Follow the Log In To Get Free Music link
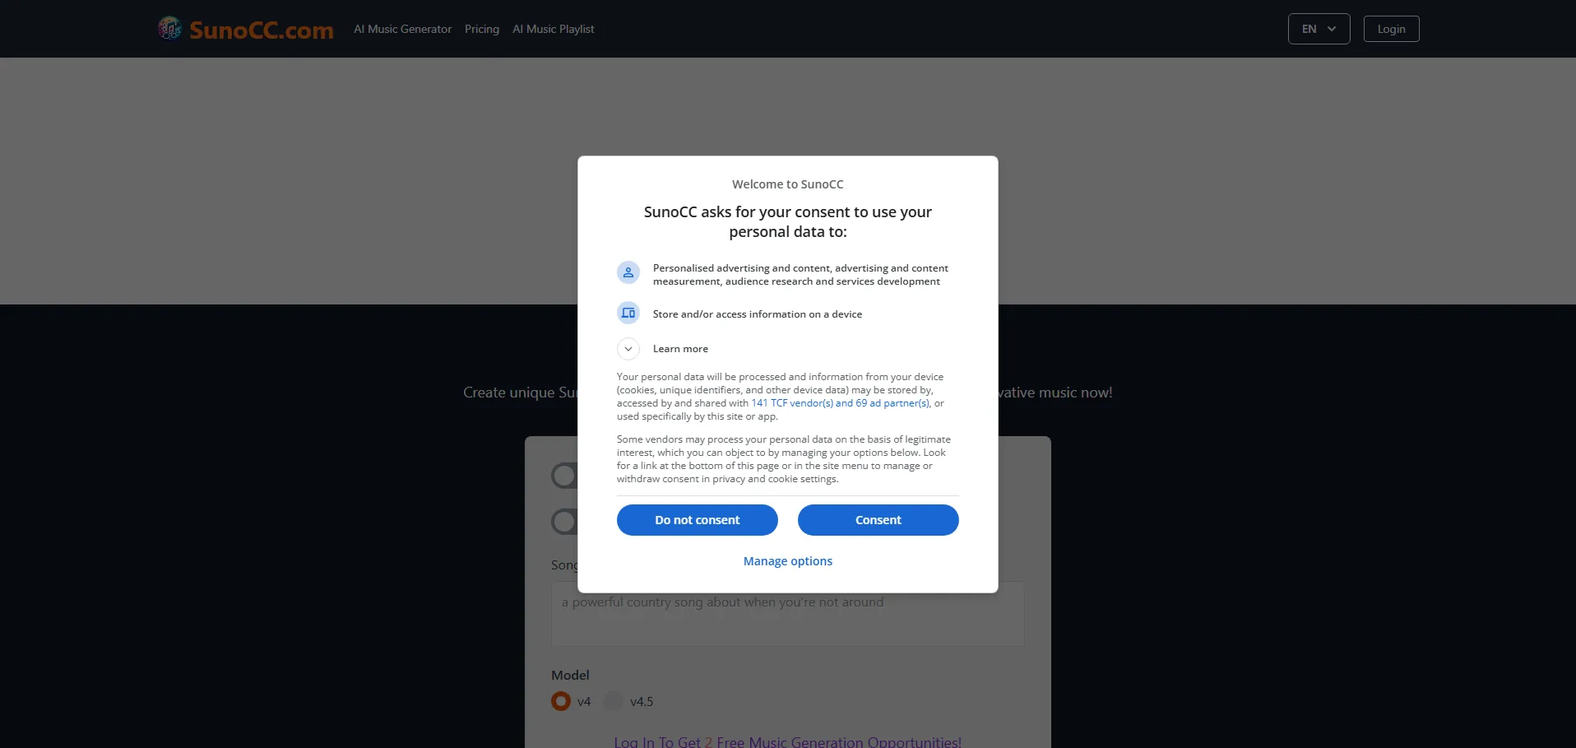Viewport: 1576px width, 748px height. (x=787, y=741)
